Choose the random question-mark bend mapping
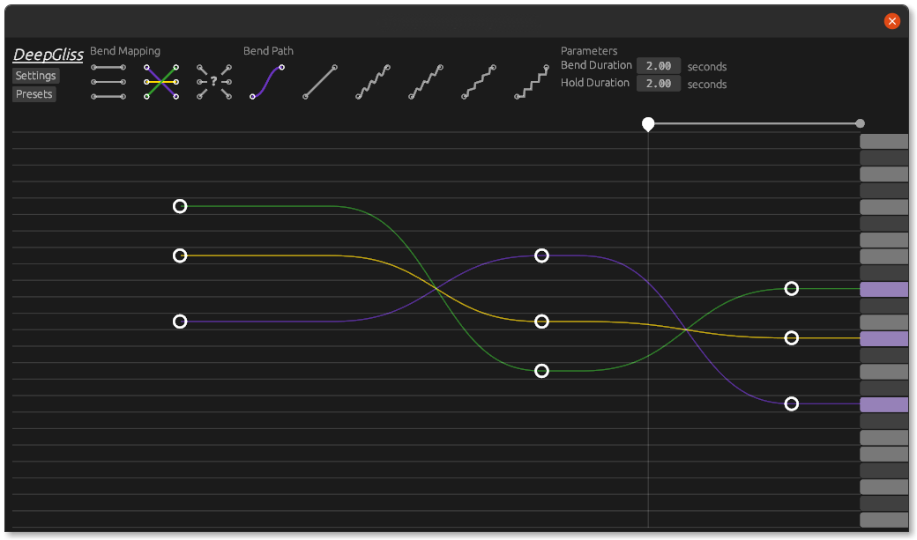Screen dimensions: 917x540 tap(214, 82)
